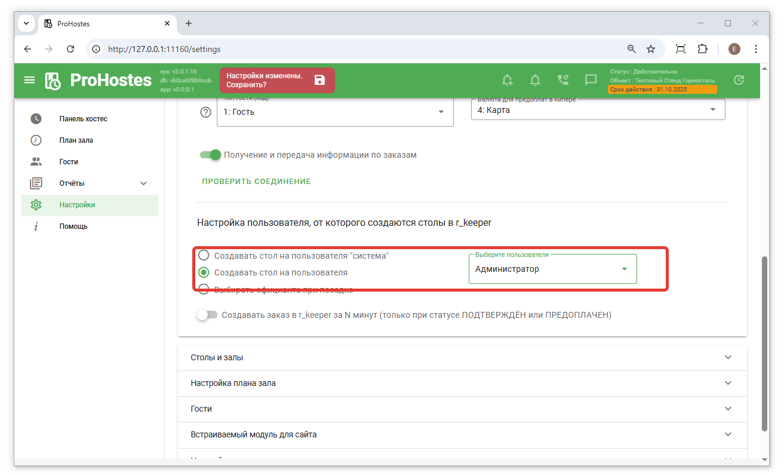Click the history refresh icon in header
The image size is (784, 475).
(739, 80)
